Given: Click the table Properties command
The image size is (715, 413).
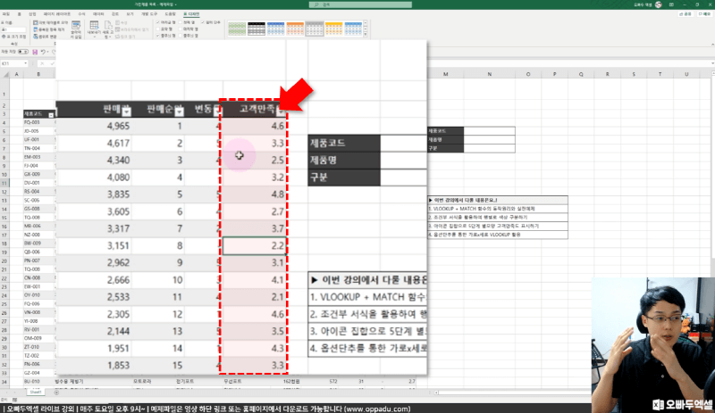Looking at the screenshot, I should [122, 23].
